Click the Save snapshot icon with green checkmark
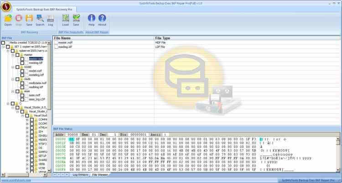Screen dimensions: 342x183 [x=76, y=18]
